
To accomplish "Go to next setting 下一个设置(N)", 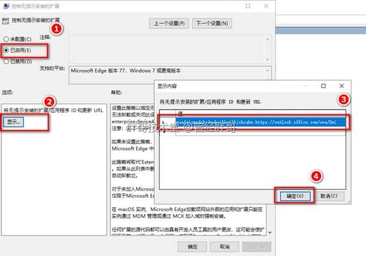I will click(212, 23).
